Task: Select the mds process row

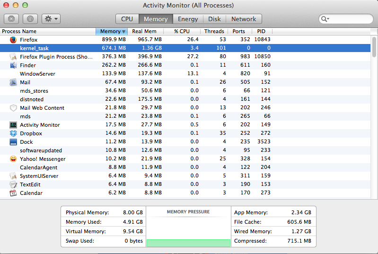Action: (x=185, y=116)
